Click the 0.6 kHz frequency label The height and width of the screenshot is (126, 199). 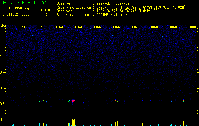tap(3, 120)
